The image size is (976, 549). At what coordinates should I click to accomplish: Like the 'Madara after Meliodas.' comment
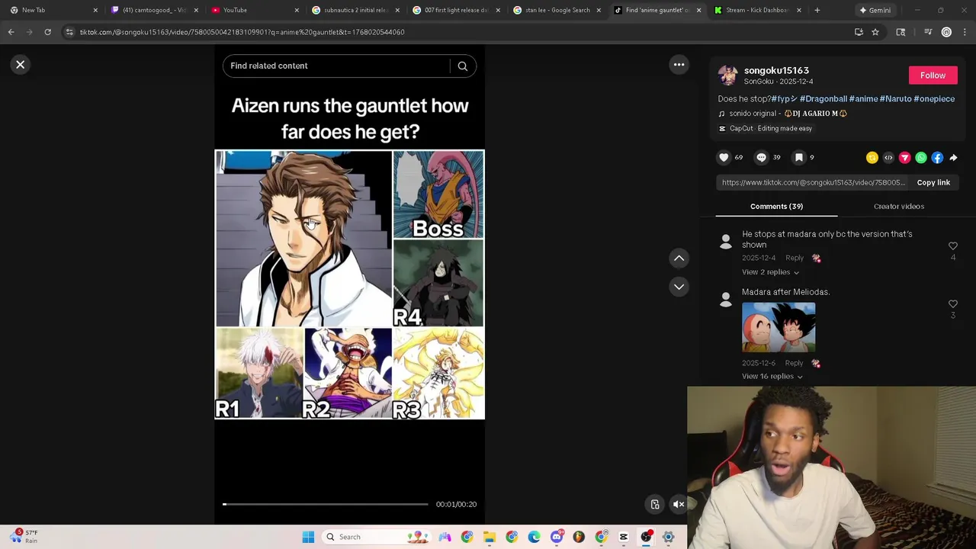(x=953, y=304)
